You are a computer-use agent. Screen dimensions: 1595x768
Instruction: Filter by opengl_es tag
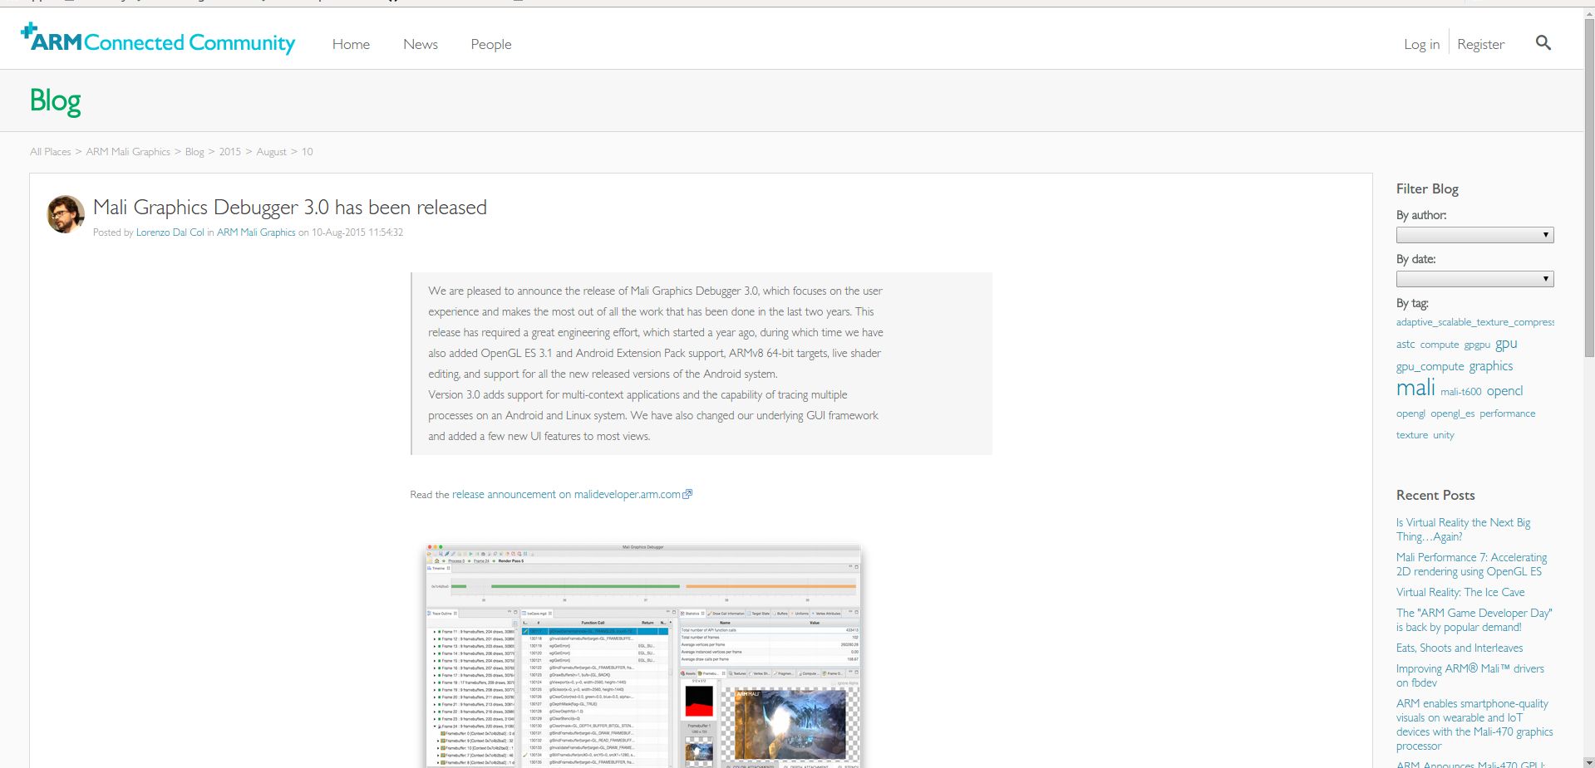[x=1453, y=413]
